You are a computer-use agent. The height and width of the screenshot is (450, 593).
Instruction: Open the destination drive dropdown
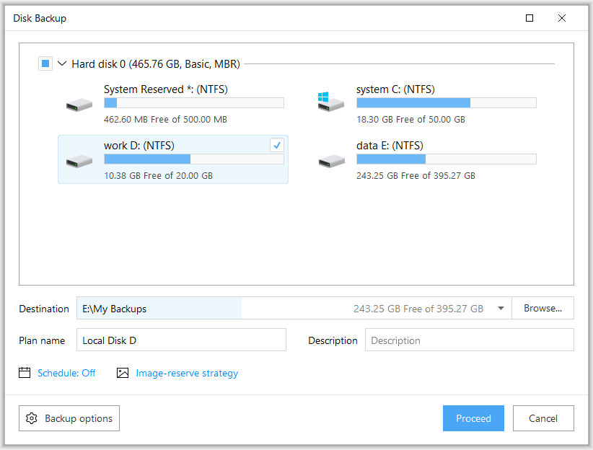coord(501,308)
